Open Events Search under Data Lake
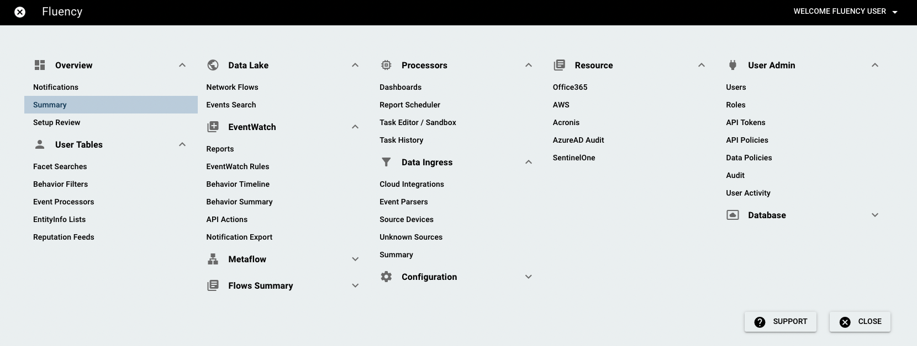917x346 pixels. tap(231, 105)
